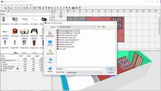Click the Create photo camera icon
The width and height of the screenshot is (161, 91).
73,8
